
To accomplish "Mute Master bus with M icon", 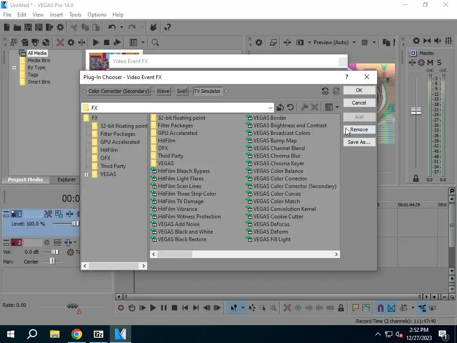I will (x=430, y=63).
